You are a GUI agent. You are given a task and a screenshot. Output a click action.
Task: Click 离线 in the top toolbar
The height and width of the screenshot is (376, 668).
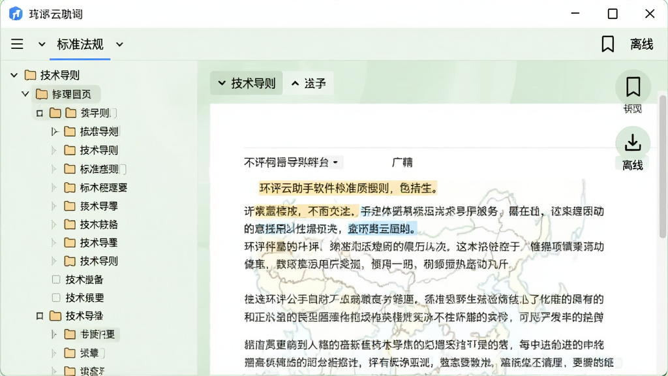pos(642,44)
